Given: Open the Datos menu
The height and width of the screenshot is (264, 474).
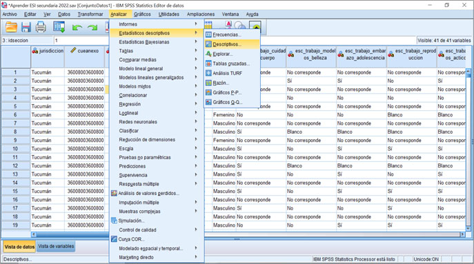Looking at the screenshot, I should coord(64,14).
